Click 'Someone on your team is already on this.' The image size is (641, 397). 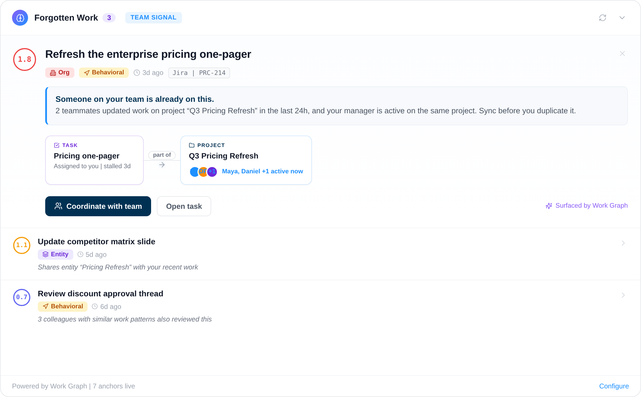pos(135,99)
